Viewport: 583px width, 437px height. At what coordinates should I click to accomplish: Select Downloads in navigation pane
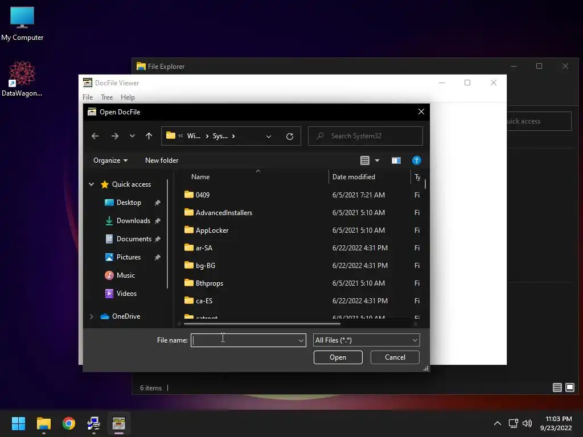pos(133,221)
